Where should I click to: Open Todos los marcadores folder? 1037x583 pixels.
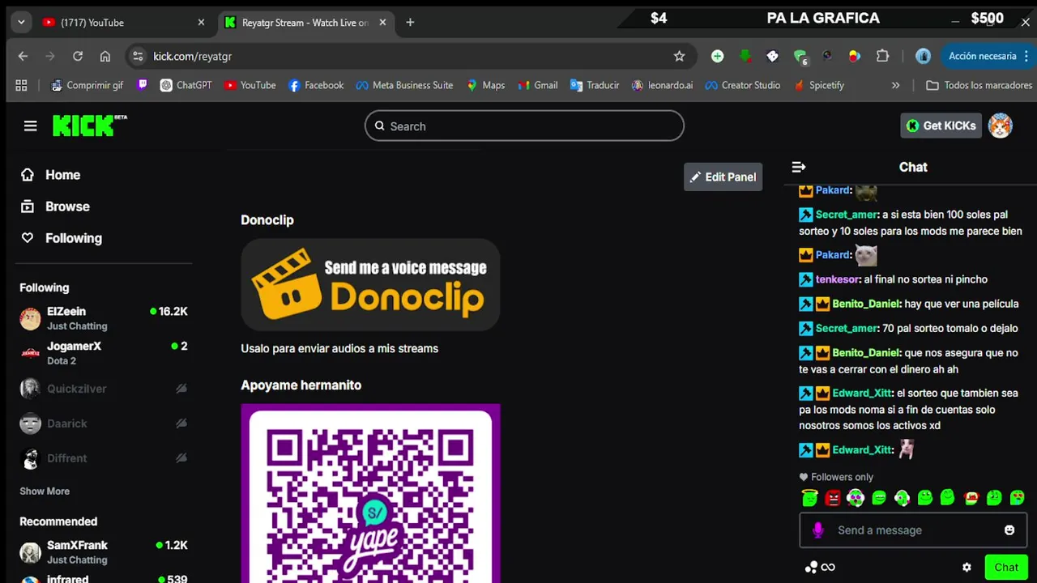point(979,85)
